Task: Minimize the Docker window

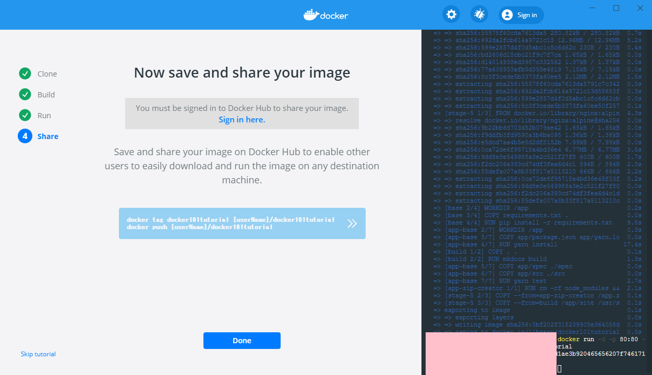Action: coord(592,8)
